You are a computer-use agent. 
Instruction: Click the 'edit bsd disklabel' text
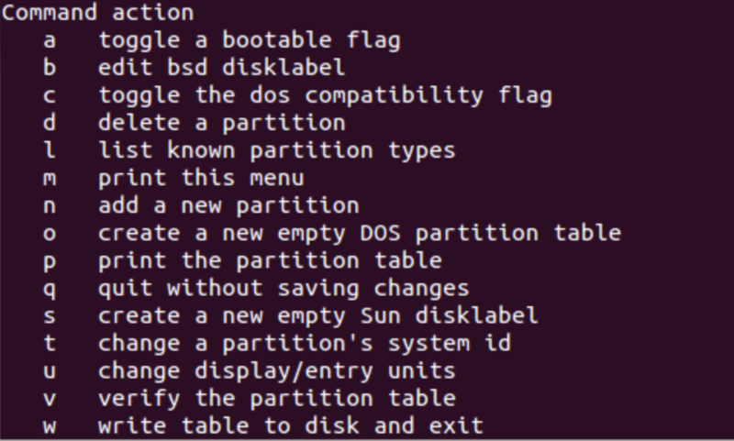[x=222, y=68]
